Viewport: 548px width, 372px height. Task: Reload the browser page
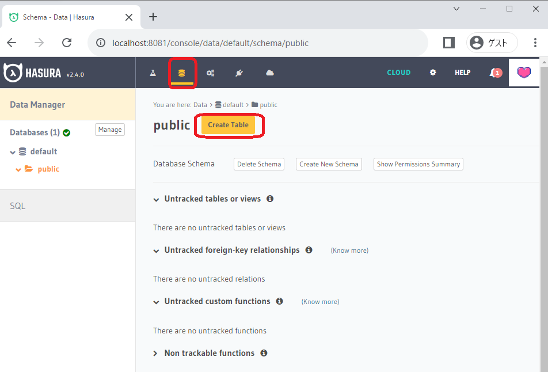click(67, 43)
